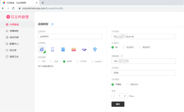Viewport: 184px width, 112px height.
Task: Choose the HTTPS mapping type option
Action: click(78, 61)
